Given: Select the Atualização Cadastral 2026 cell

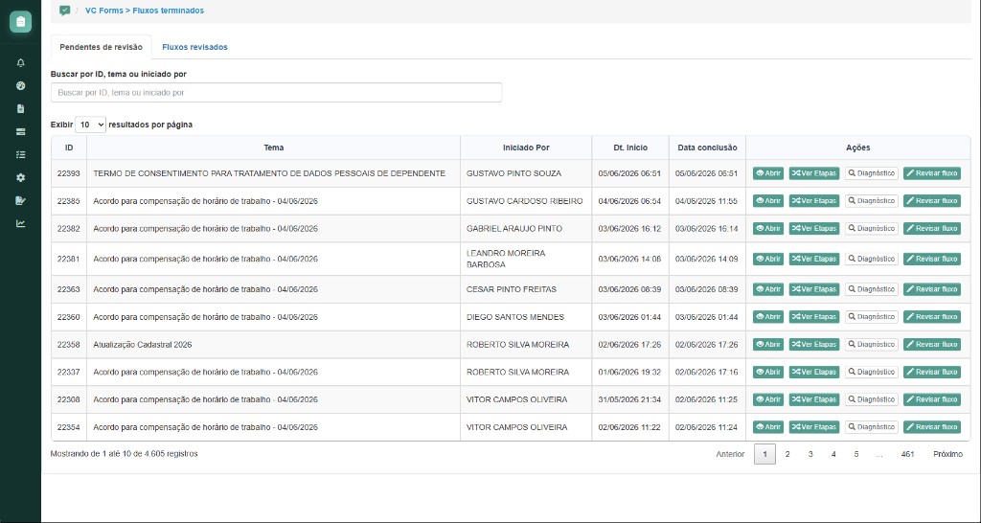Looking at the screenshot, I should 273,344.
